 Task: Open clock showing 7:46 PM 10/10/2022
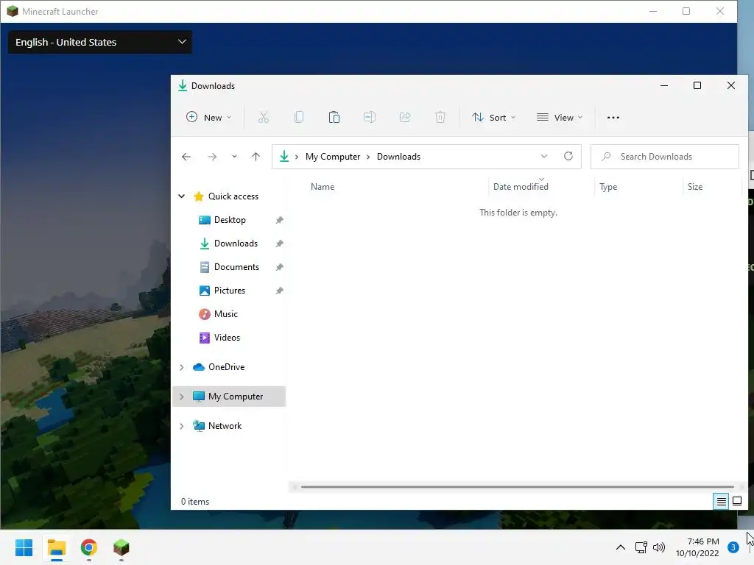(697, 547)
